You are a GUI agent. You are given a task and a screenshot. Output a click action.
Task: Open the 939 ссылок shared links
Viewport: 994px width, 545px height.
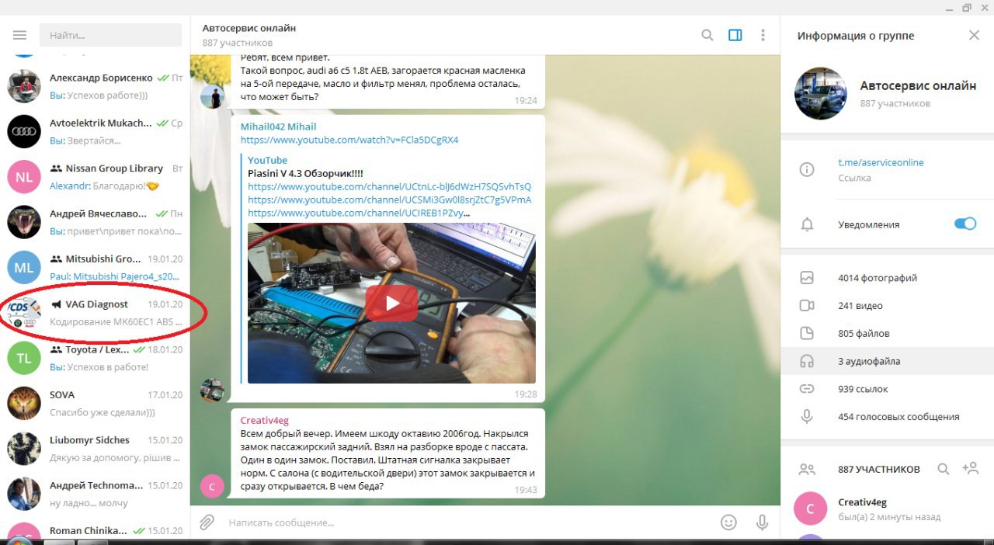coord(887,389)
